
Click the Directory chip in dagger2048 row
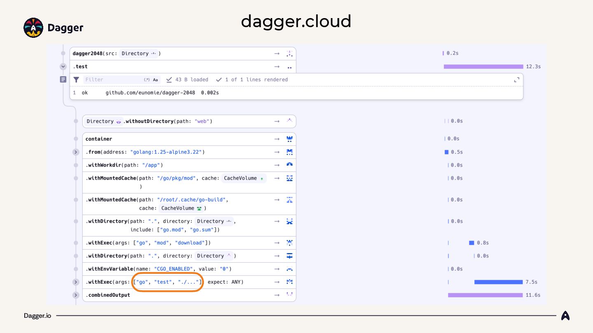pos(139,53)
